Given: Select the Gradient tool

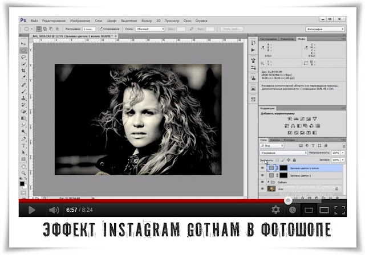Looking at the screenshot, I should [x=23, y=118].
